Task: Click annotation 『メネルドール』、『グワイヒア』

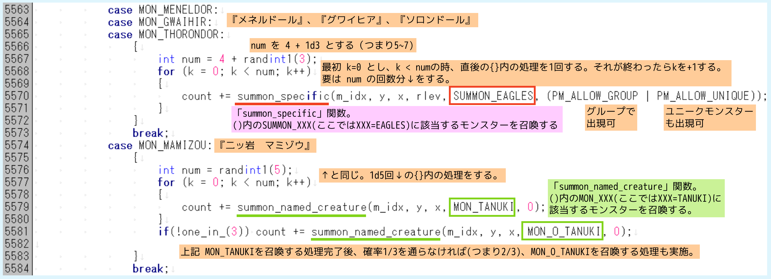Action: [x=352, y=20]
